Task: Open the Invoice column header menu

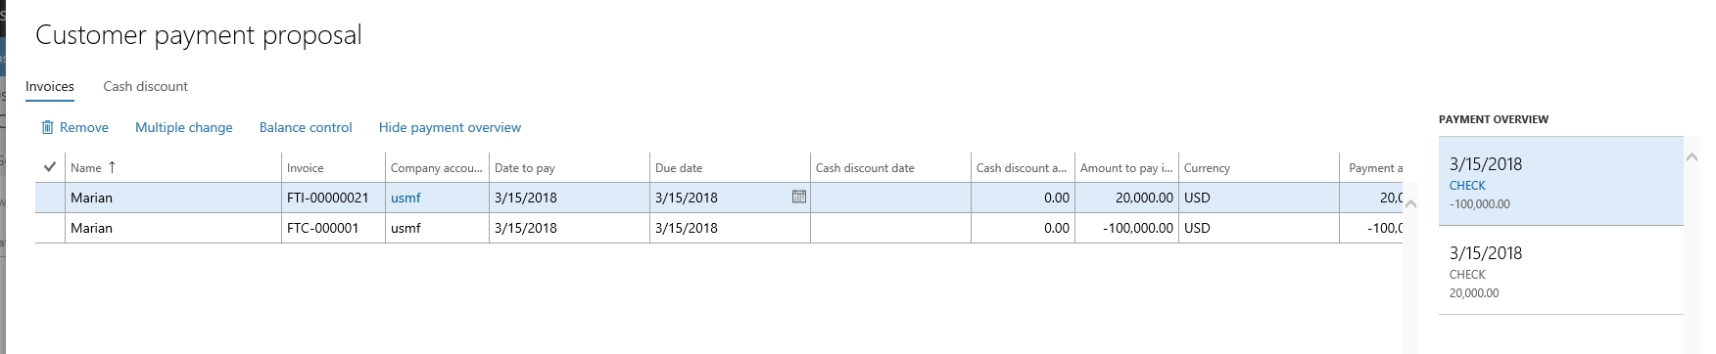Action: coord(333,167)
